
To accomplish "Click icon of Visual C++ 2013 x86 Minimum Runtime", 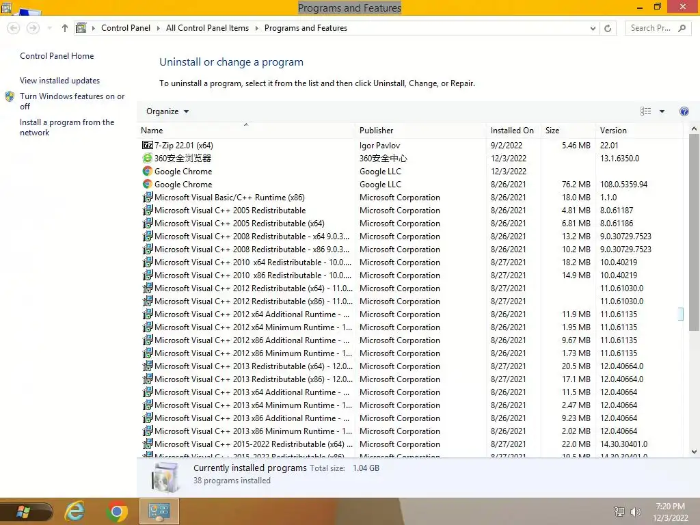I will 148,431.
